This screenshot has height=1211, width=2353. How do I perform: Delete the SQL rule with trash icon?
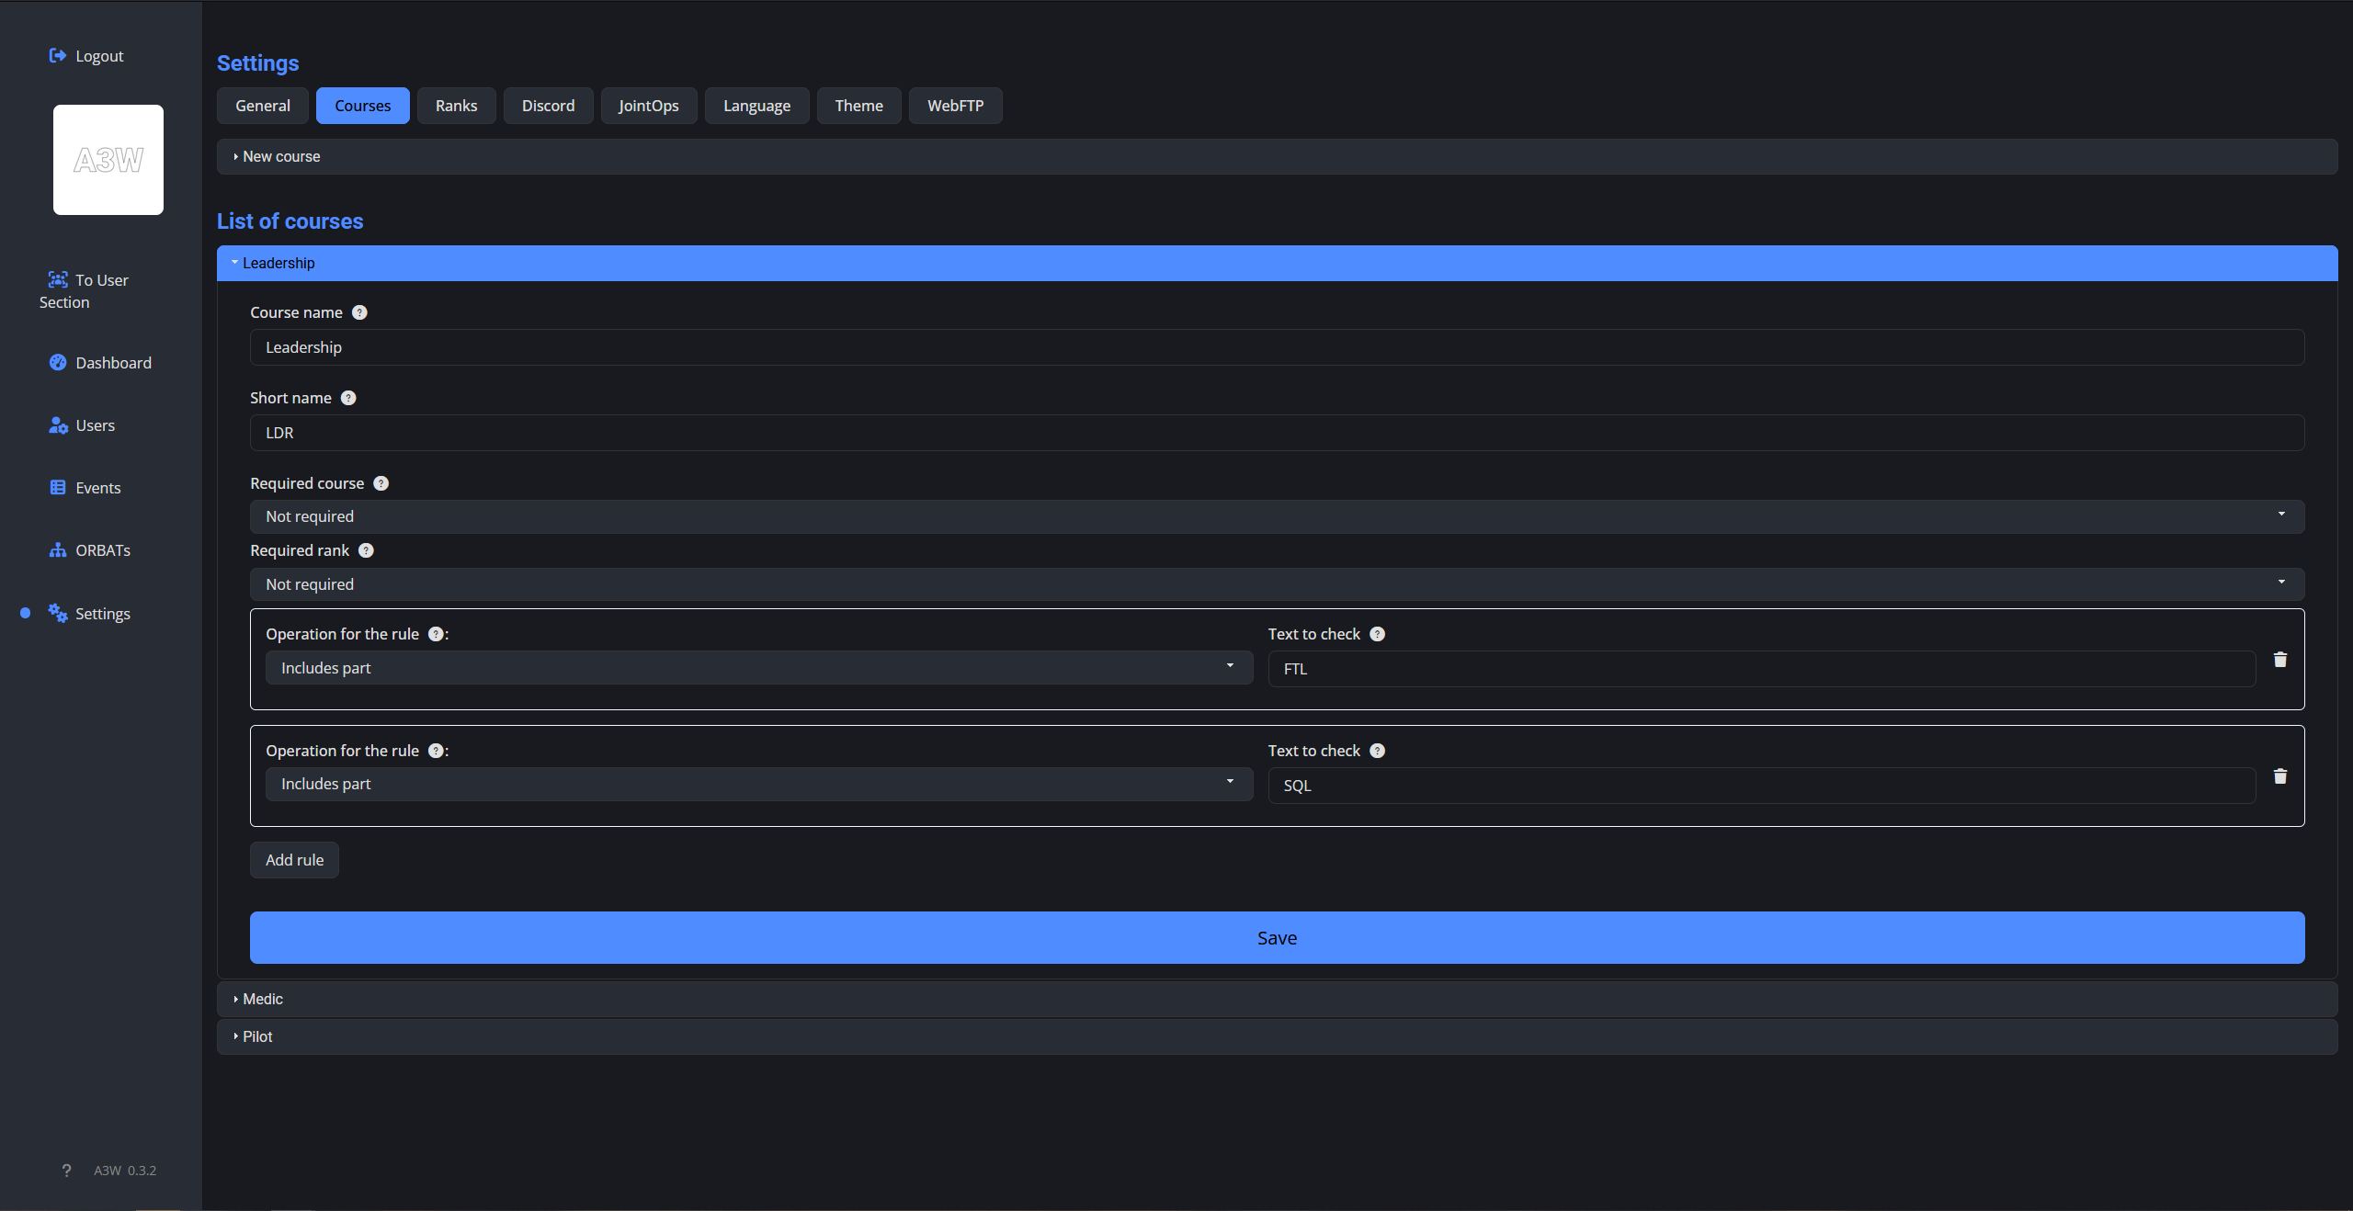(2279, 776)
